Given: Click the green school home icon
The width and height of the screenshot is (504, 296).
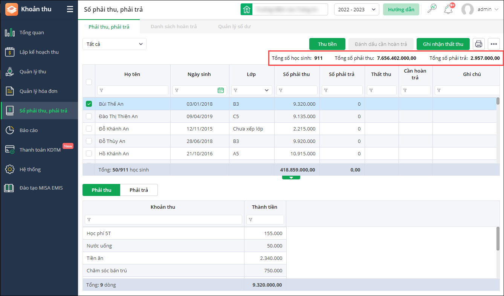Looking at the screenshot, I should point(246,9).
